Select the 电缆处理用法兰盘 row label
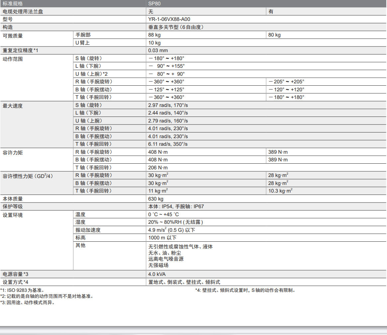Viewport: 387px width, 335px height. click(23, 12)
